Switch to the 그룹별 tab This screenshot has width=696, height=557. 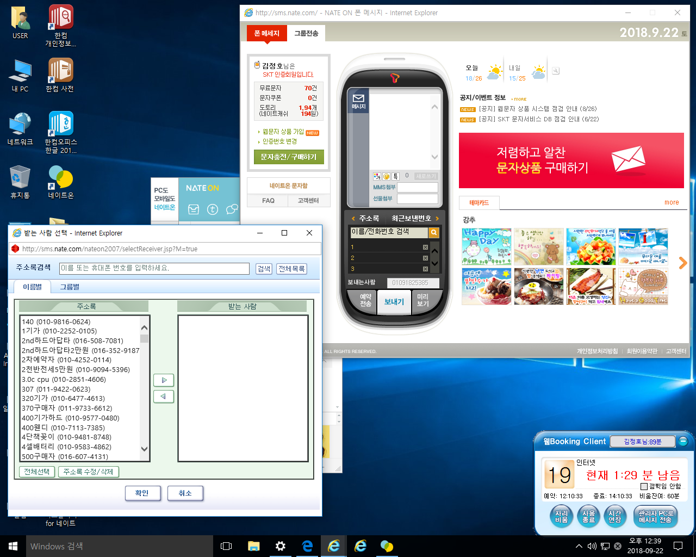click(x=70, y=287)
